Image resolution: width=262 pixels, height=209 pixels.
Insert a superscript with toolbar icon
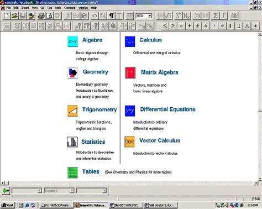click(179, 16)
